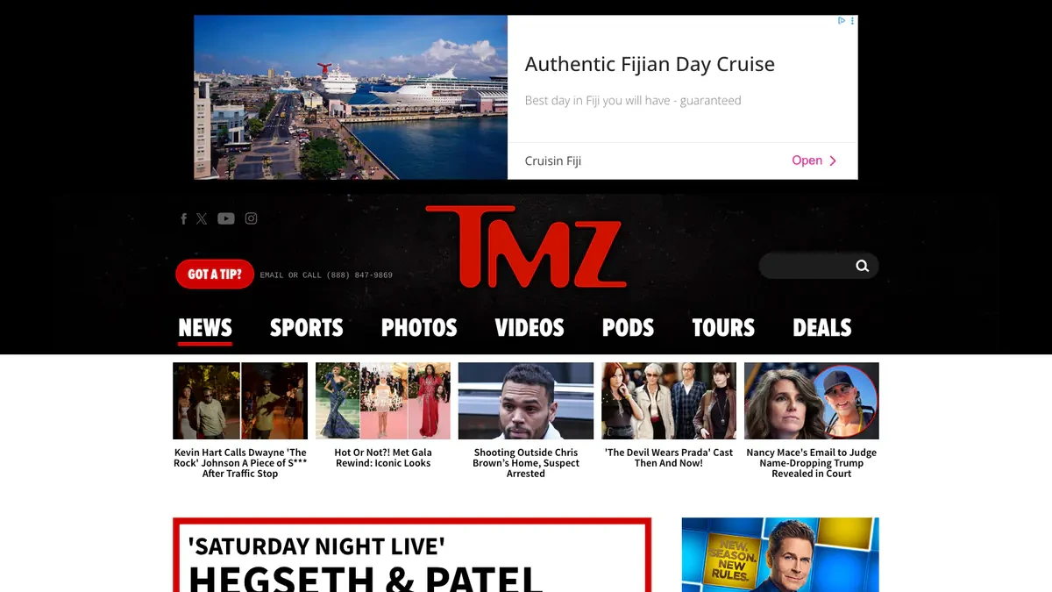Click the GOT A TIP? button
1052x592 pixels.
pyautogui.click(x=215, y=274)
